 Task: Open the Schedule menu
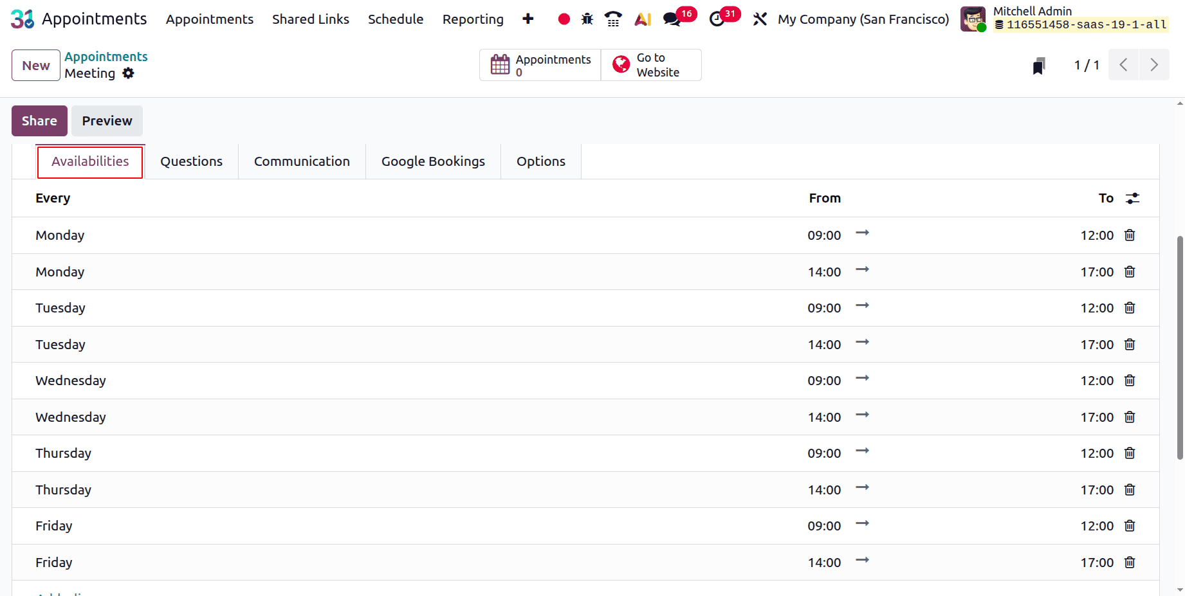point(396,19)
